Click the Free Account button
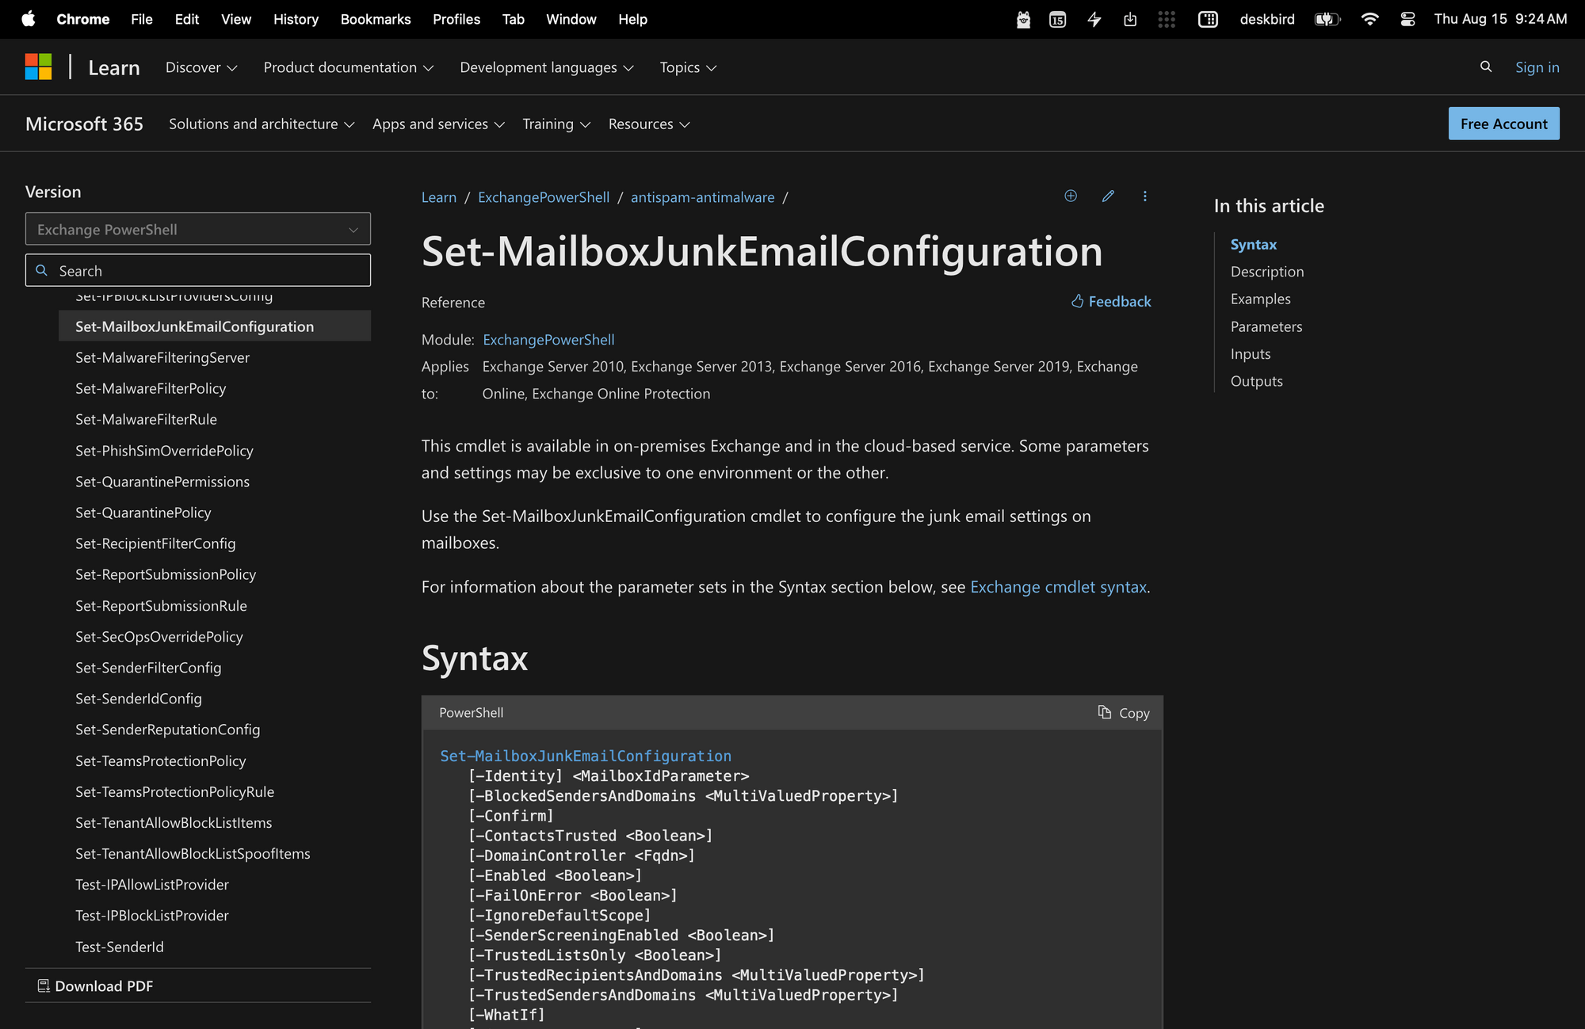1585x1029 pixels. coord(1503,124)
